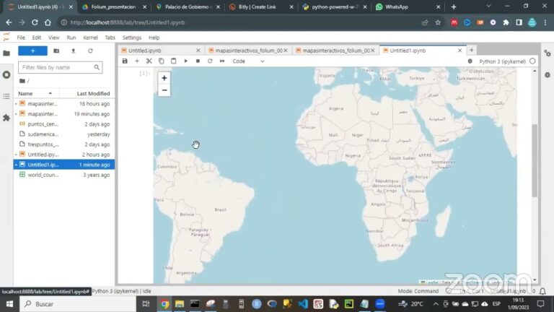Open the File menu
This screenshot has height=312, width=554.
(21, 38)
